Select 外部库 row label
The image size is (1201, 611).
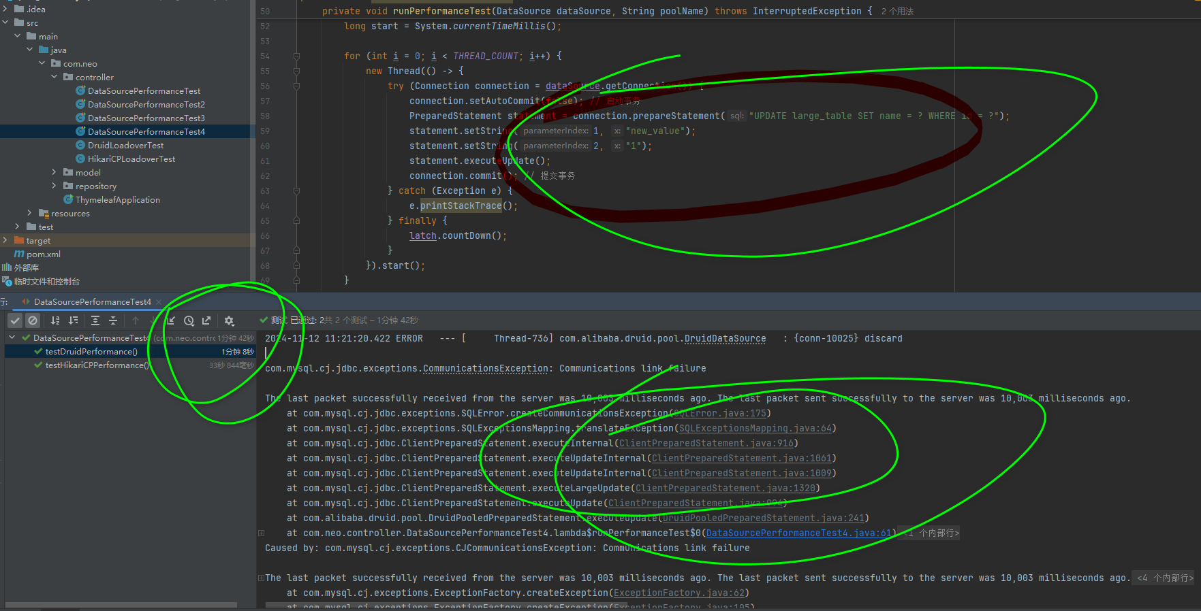(27, 267)
